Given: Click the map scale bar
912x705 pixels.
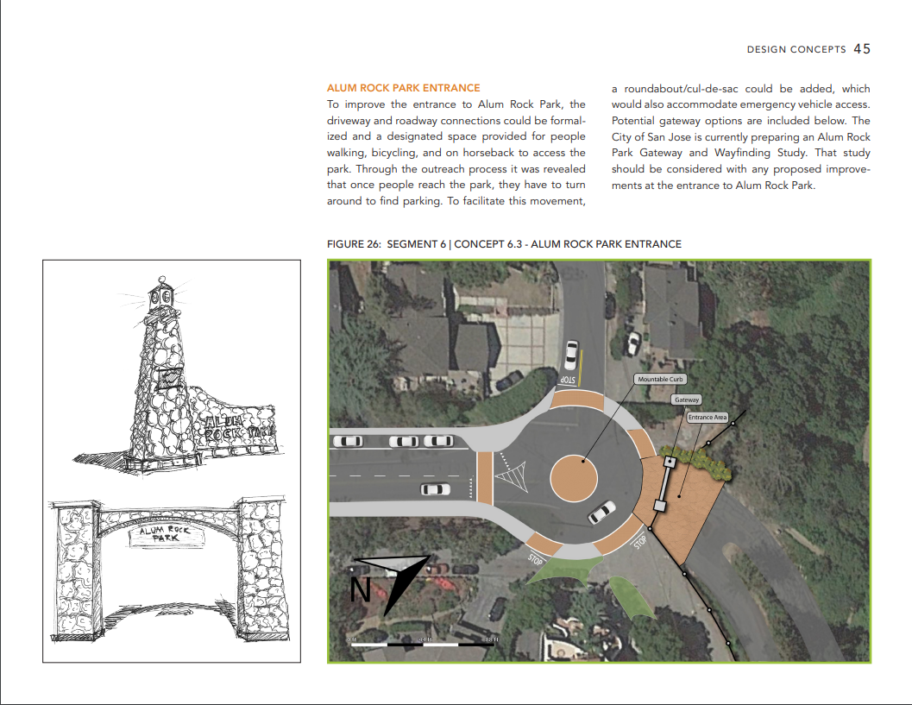Looking at the screenshot, I should point(423,642).
